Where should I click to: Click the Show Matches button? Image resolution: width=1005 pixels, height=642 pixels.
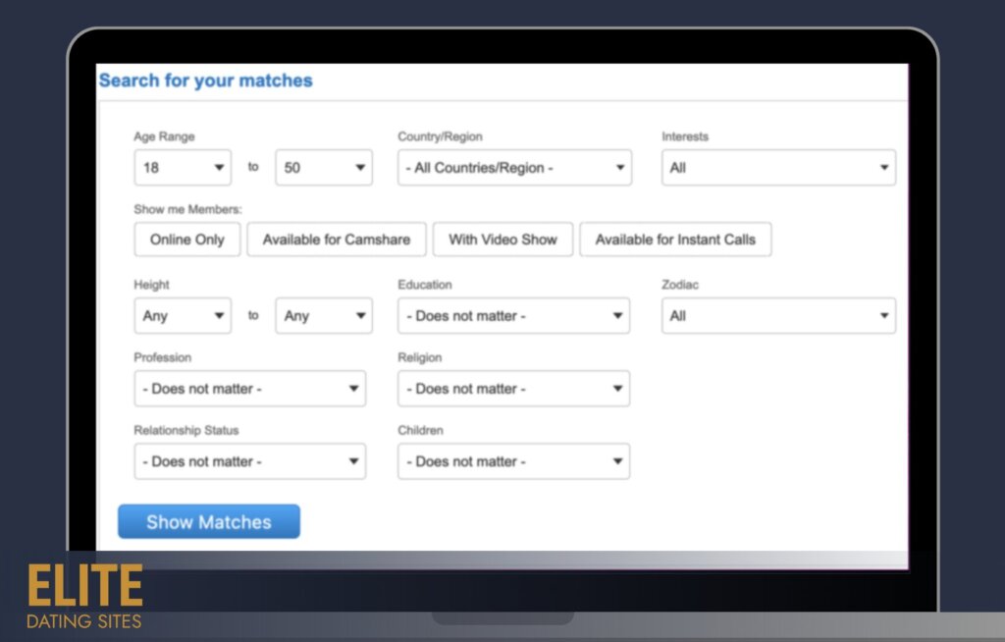click(209, 522)
